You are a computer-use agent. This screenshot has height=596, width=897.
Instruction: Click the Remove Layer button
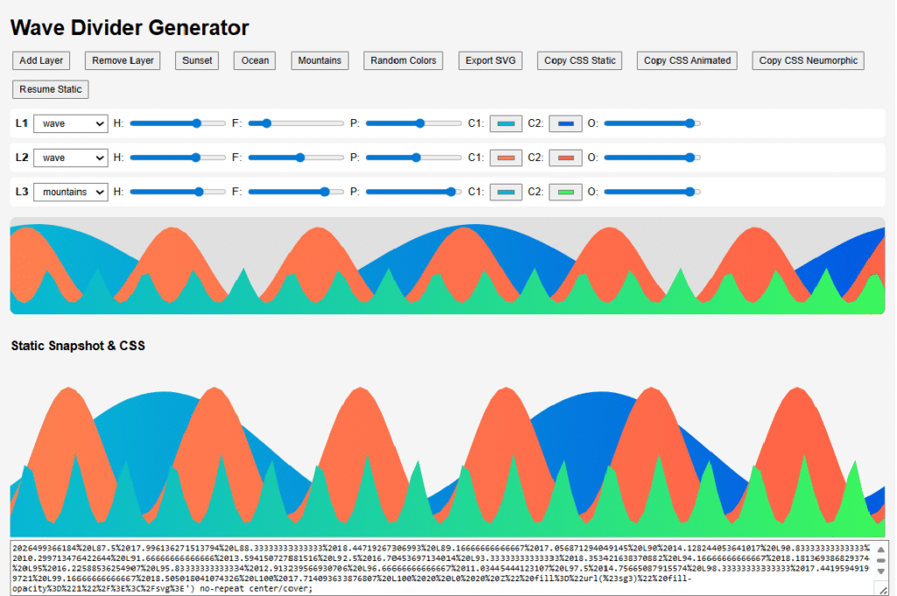point(122,60)
